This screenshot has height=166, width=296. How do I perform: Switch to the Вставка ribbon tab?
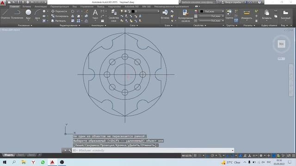point(27,6)
